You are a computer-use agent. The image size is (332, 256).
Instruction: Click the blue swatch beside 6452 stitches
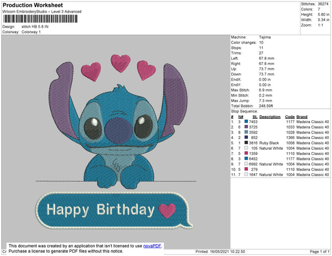click(246, 158)
